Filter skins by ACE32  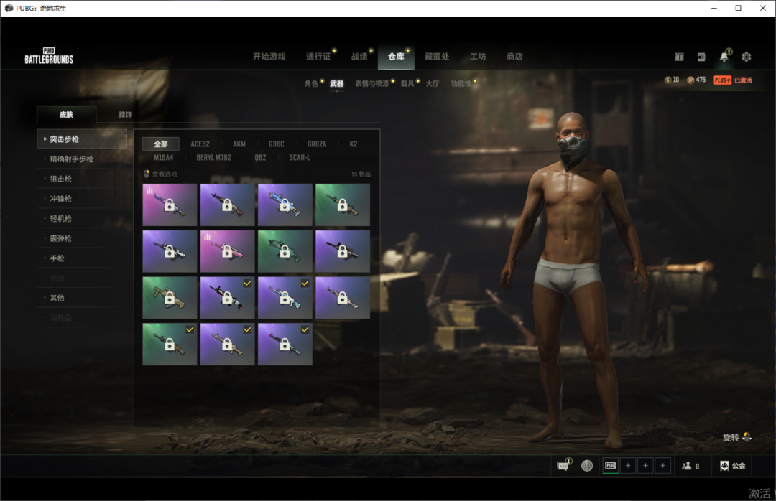pos(200,144)
